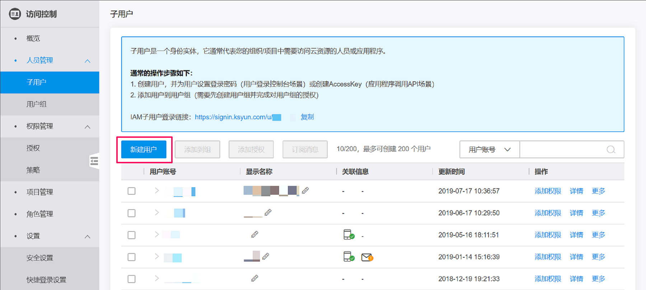The height and width of the screenshot is (290, 646).
Task: Open the 用户账号 search type dropdown
Action: (x=490, y=149)
